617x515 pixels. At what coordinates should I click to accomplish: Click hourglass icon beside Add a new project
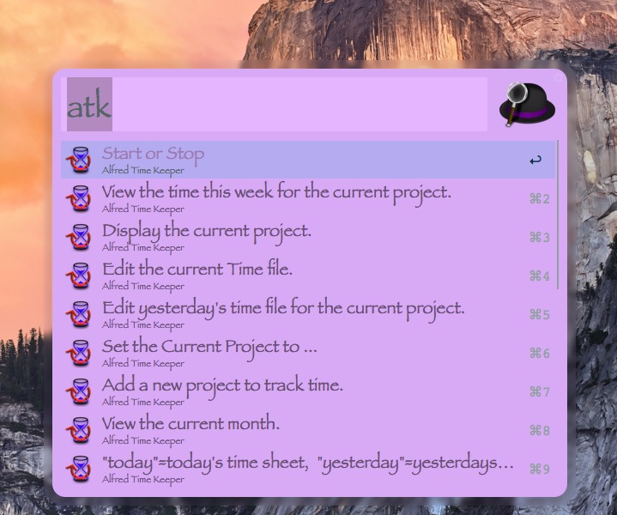tap(79, 391)
